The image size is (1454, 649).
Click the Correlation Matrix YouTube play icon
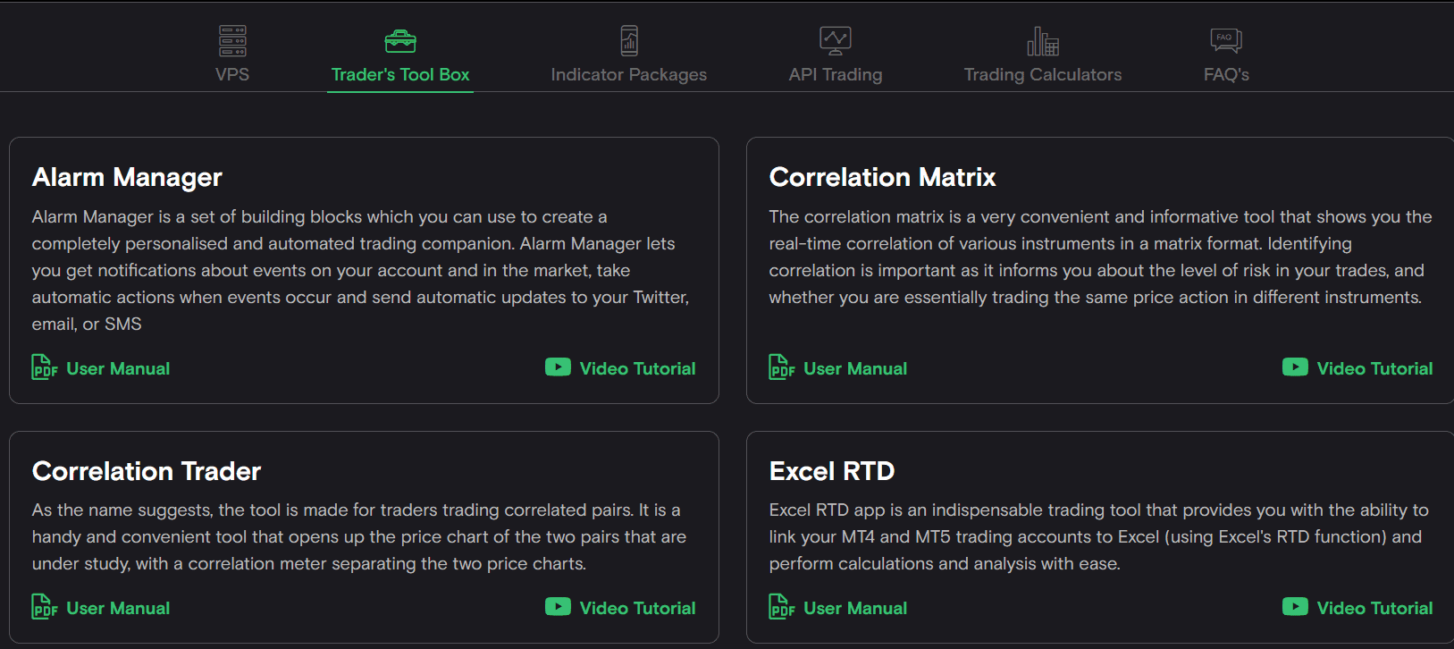pos(1295,367)
